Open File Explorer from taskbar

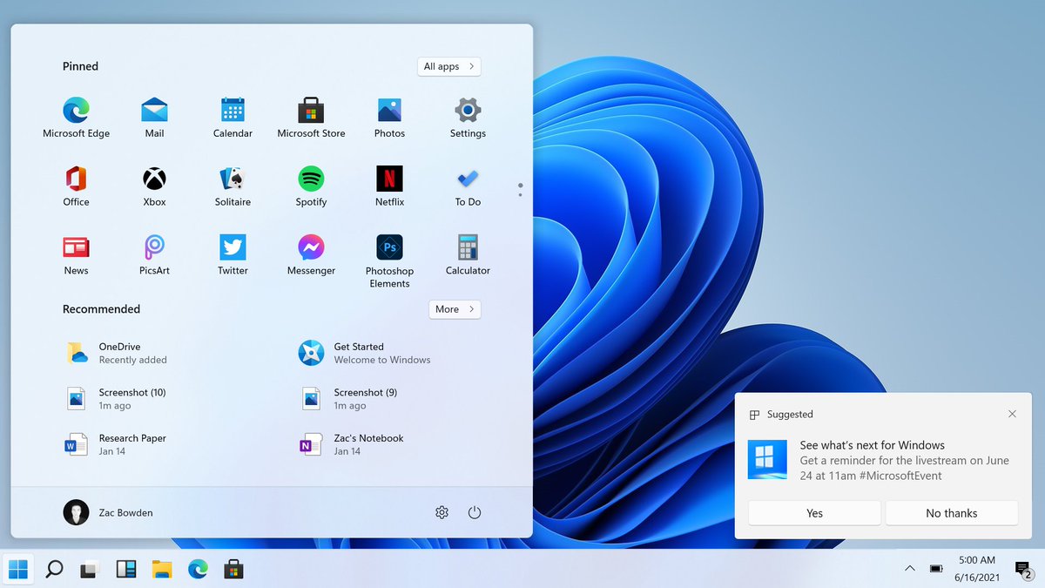(x=162, y=570)
